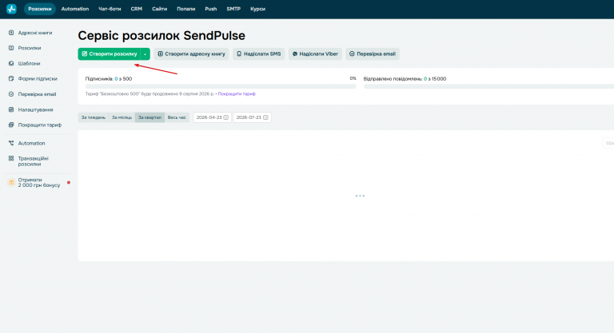Go to the Курси tab
Image resolution: width=614 pixels, height=333 pixels.
click(257, 9)
